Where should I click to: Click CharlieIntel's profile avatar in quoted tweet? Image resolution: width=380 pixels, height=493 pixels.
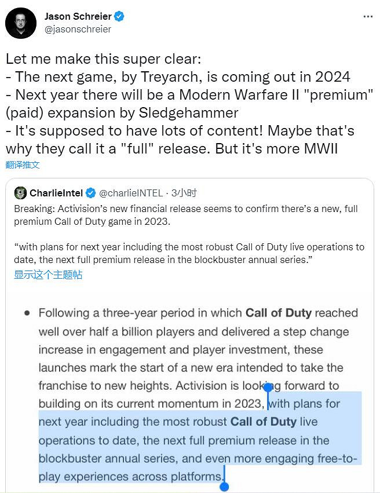pos(21,192)
